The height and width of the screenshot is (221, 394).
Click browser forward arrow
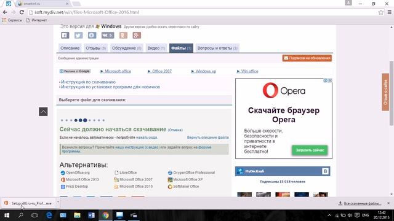click(x=14, y=12)
